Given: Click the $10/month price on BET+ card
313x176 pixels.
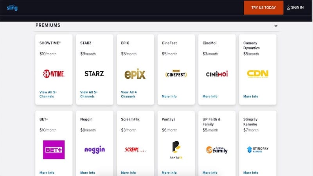Looking at the screenshot, I should pyautogui.click(x=48, y=130).
